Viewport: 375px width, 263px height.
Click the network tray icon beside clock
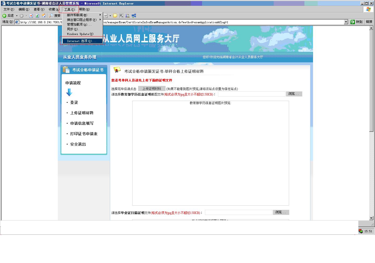coord(361,231)
